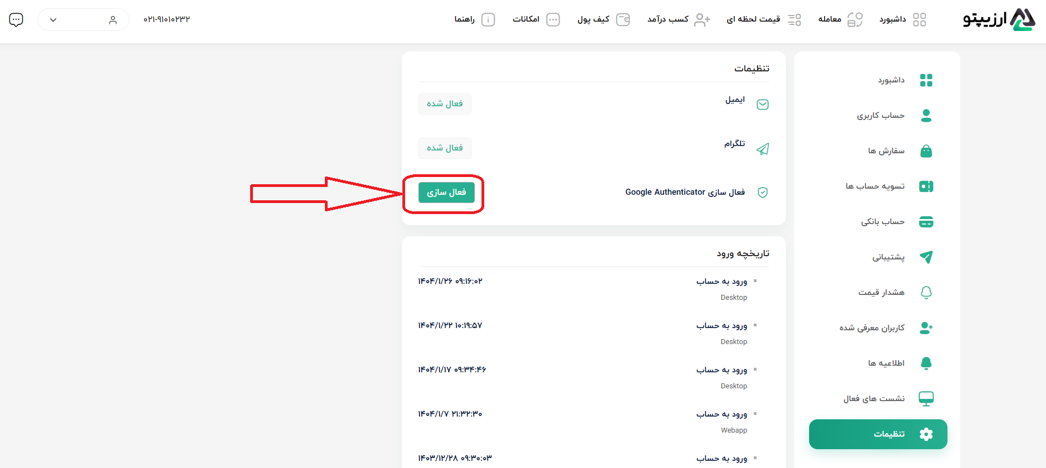Click the حساب بانکی card icon
1046x468 pixels.
926,222
